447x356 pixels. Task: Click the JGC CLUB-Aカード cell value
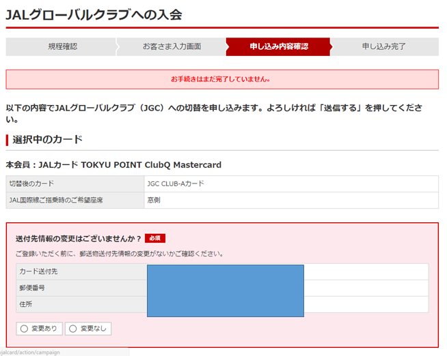tap(176, 183)
